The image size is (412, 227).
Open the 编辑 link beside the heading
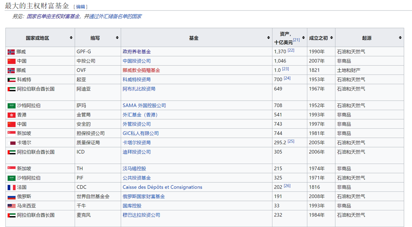pos(81,6)
